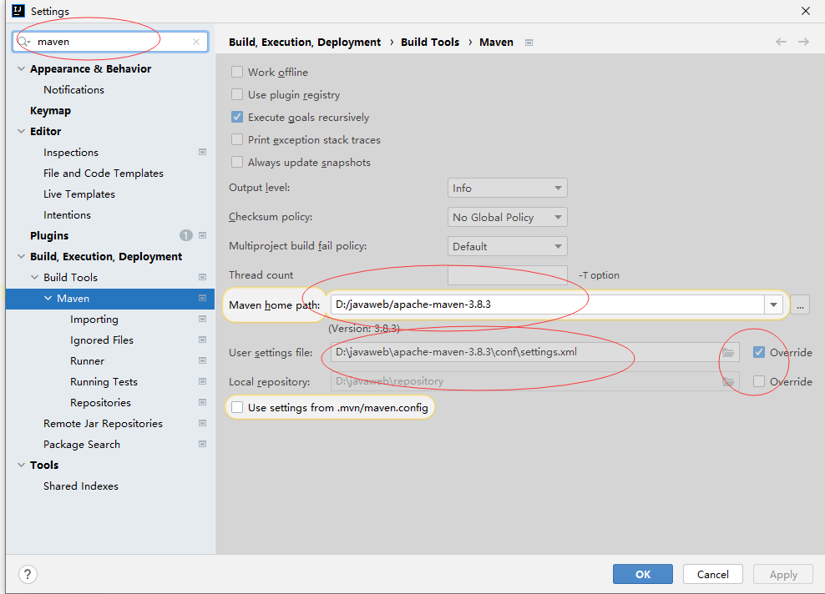825x594 pixels.
Task: Click project settings icon on Build Tools row
Action: click(202, 277)
